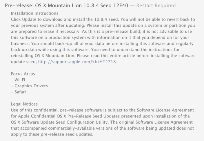Viewport: 204px width, 141px height.
Task: Click the line starting 'business. You should back-up'
Action: click(x=102, y=44)
